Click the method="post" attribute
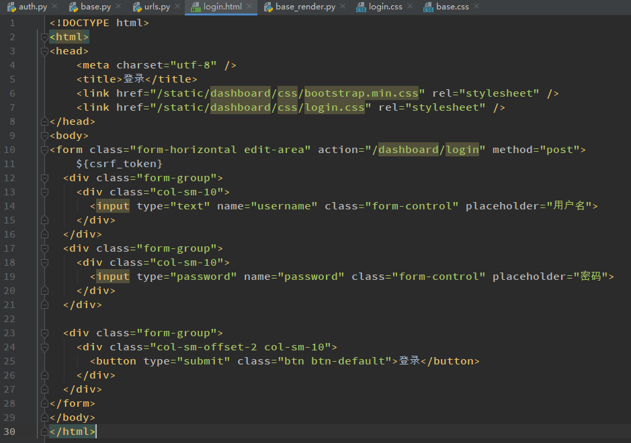This screenshot has width=631, height=443. click(536, 150)
